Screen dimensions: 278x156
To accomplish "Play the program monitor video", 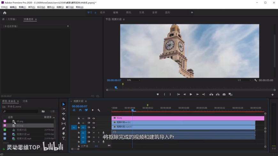I will click(191, 94).
